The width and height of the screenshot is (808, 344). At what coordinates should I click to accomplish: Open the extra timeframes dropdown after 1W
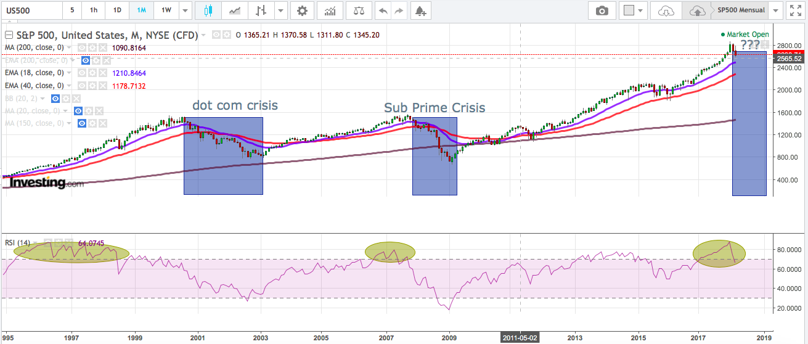tap(185, 10)
